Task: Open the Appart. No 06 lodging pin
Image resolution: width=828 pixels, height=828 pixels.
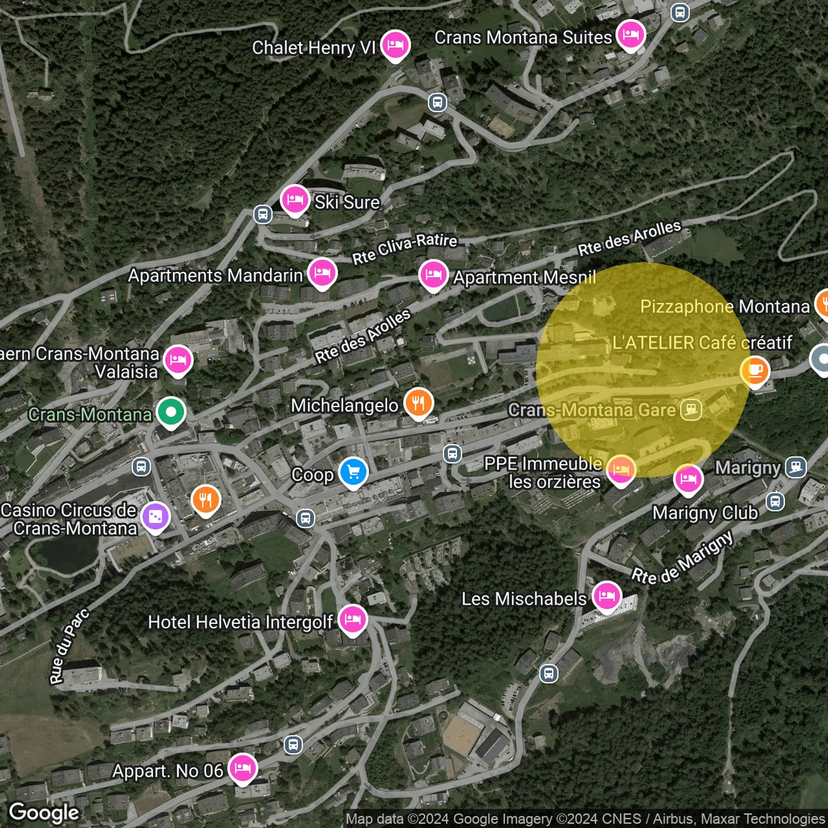Action: click(243, 768)
